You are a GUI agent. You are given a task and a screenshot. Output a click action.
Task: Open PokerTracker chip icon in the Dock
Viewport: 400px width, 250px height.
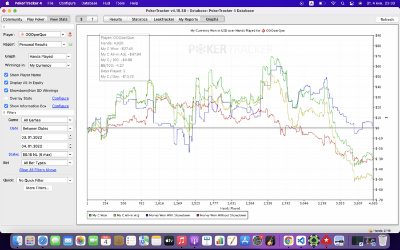pos(314,240)
